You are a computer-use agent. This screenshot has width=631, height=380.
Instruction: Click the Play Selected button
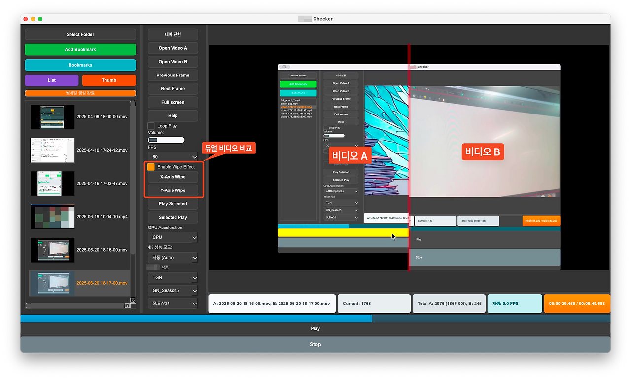click(173, 204)
